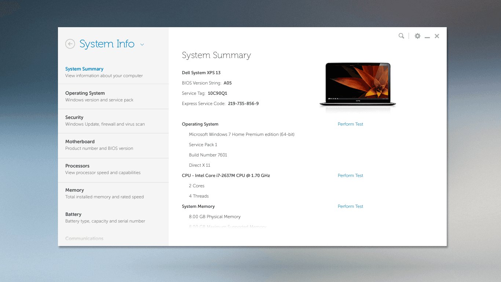Open the Security sidebar section
The image size is (501, 282).
[x=113, y=121]
